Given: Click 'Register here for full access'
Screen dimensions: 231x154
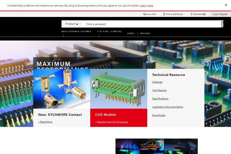Looking at the screenshot, I should (x=112, y=122).
